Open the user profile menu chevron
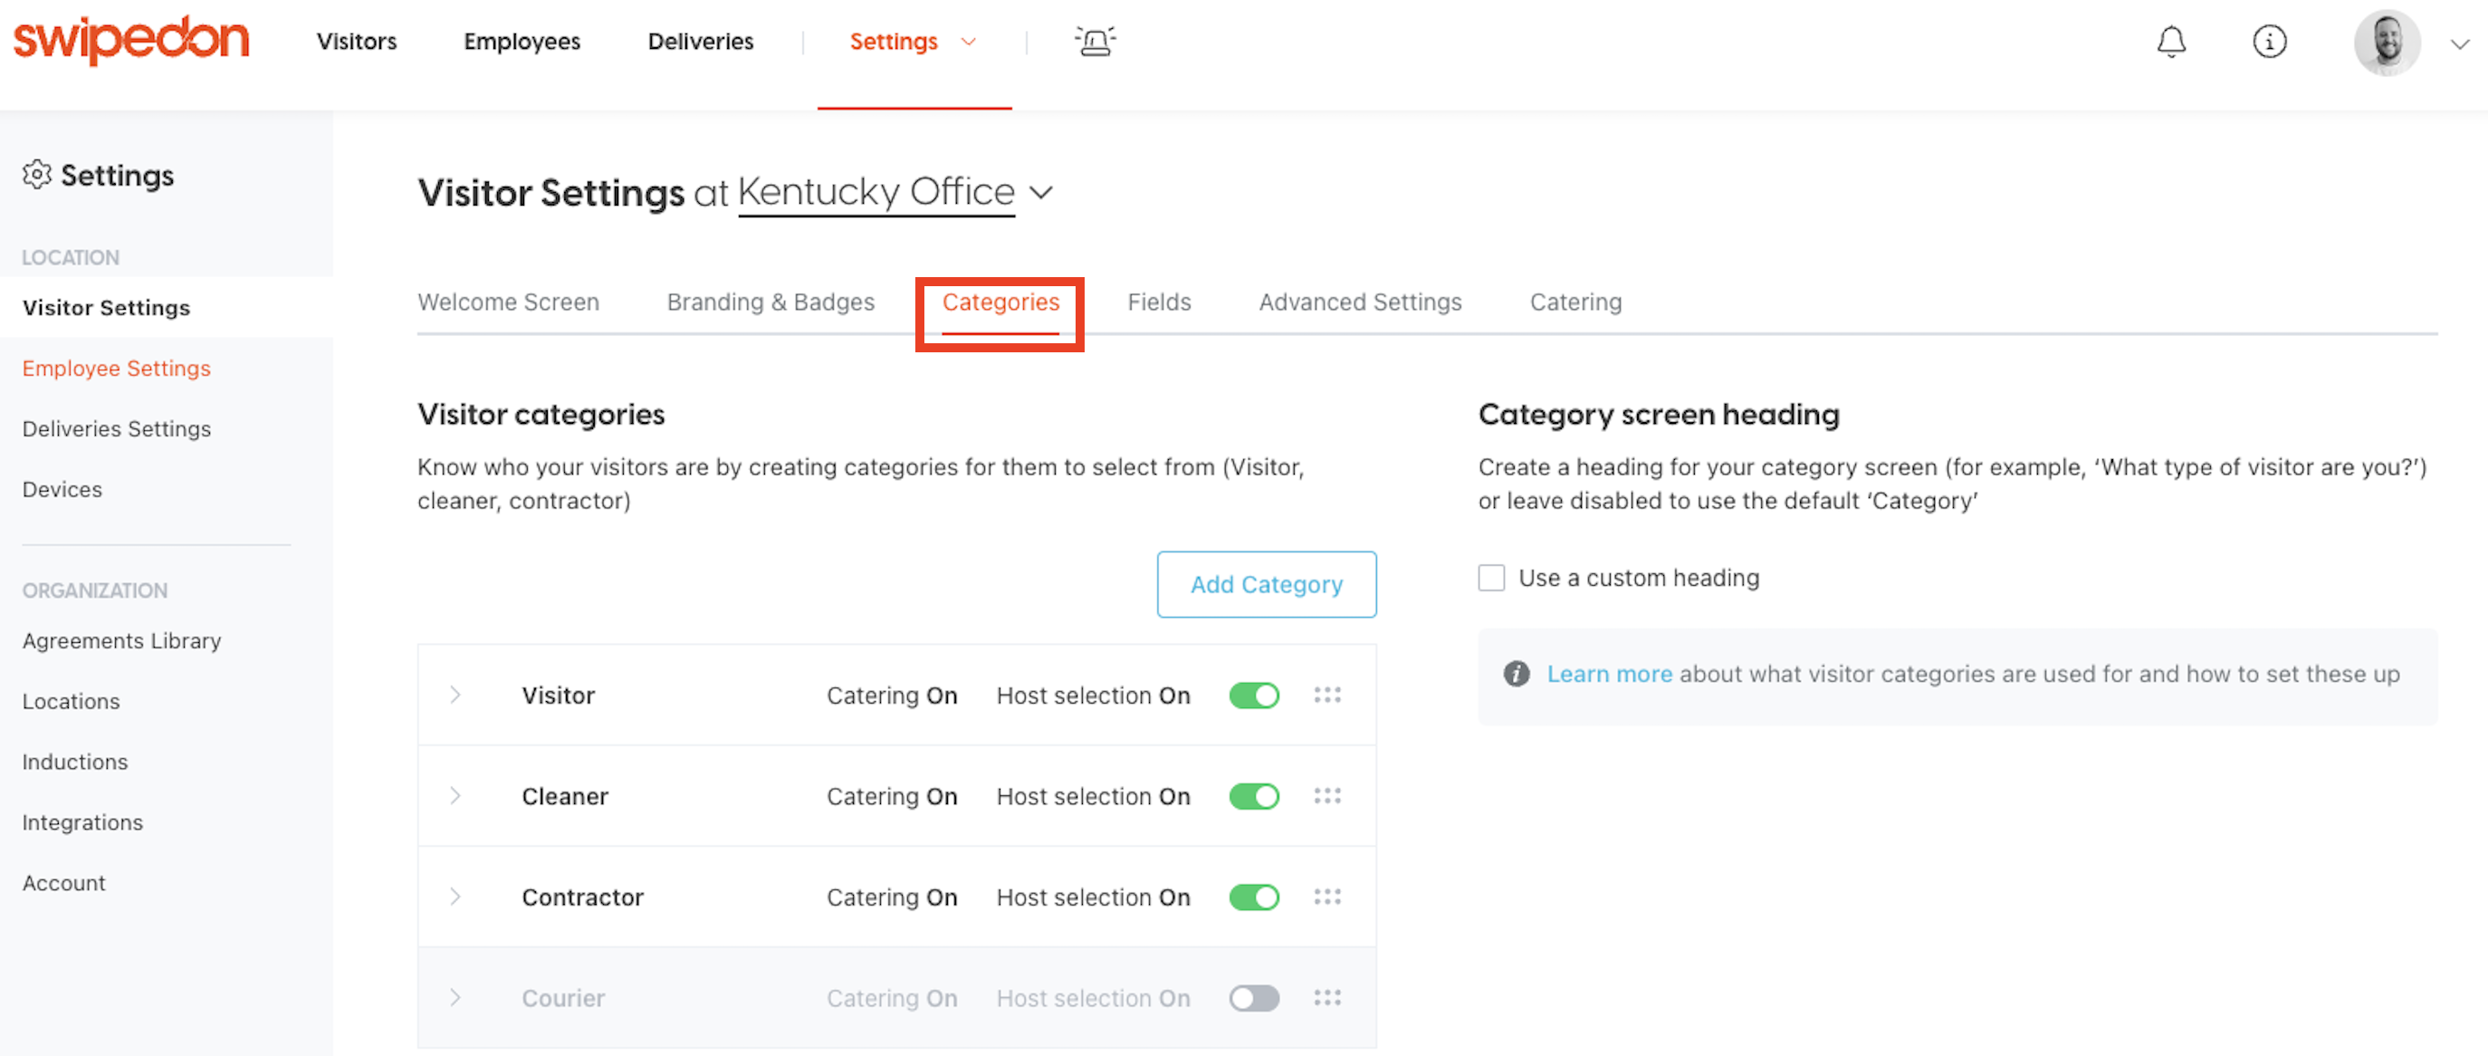Image resolution: width=2488 pixels, height=1056 pixels. click(2459, 43)
